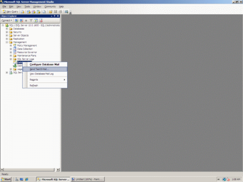Click the Analysis Services XMLA Query icon
This screenshot has width=243, height=182.
(x=38, y=12)
